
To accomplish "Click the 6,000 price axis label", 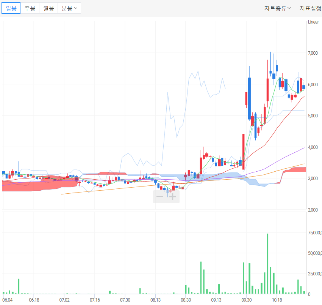I will [x=313, y=84].
